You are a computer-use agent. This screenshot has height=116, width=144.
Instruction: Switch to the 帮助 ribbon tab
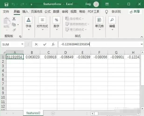82,11
